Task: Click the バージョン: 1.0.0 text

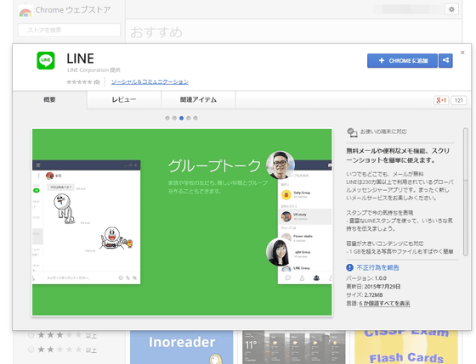Action: 366,278
